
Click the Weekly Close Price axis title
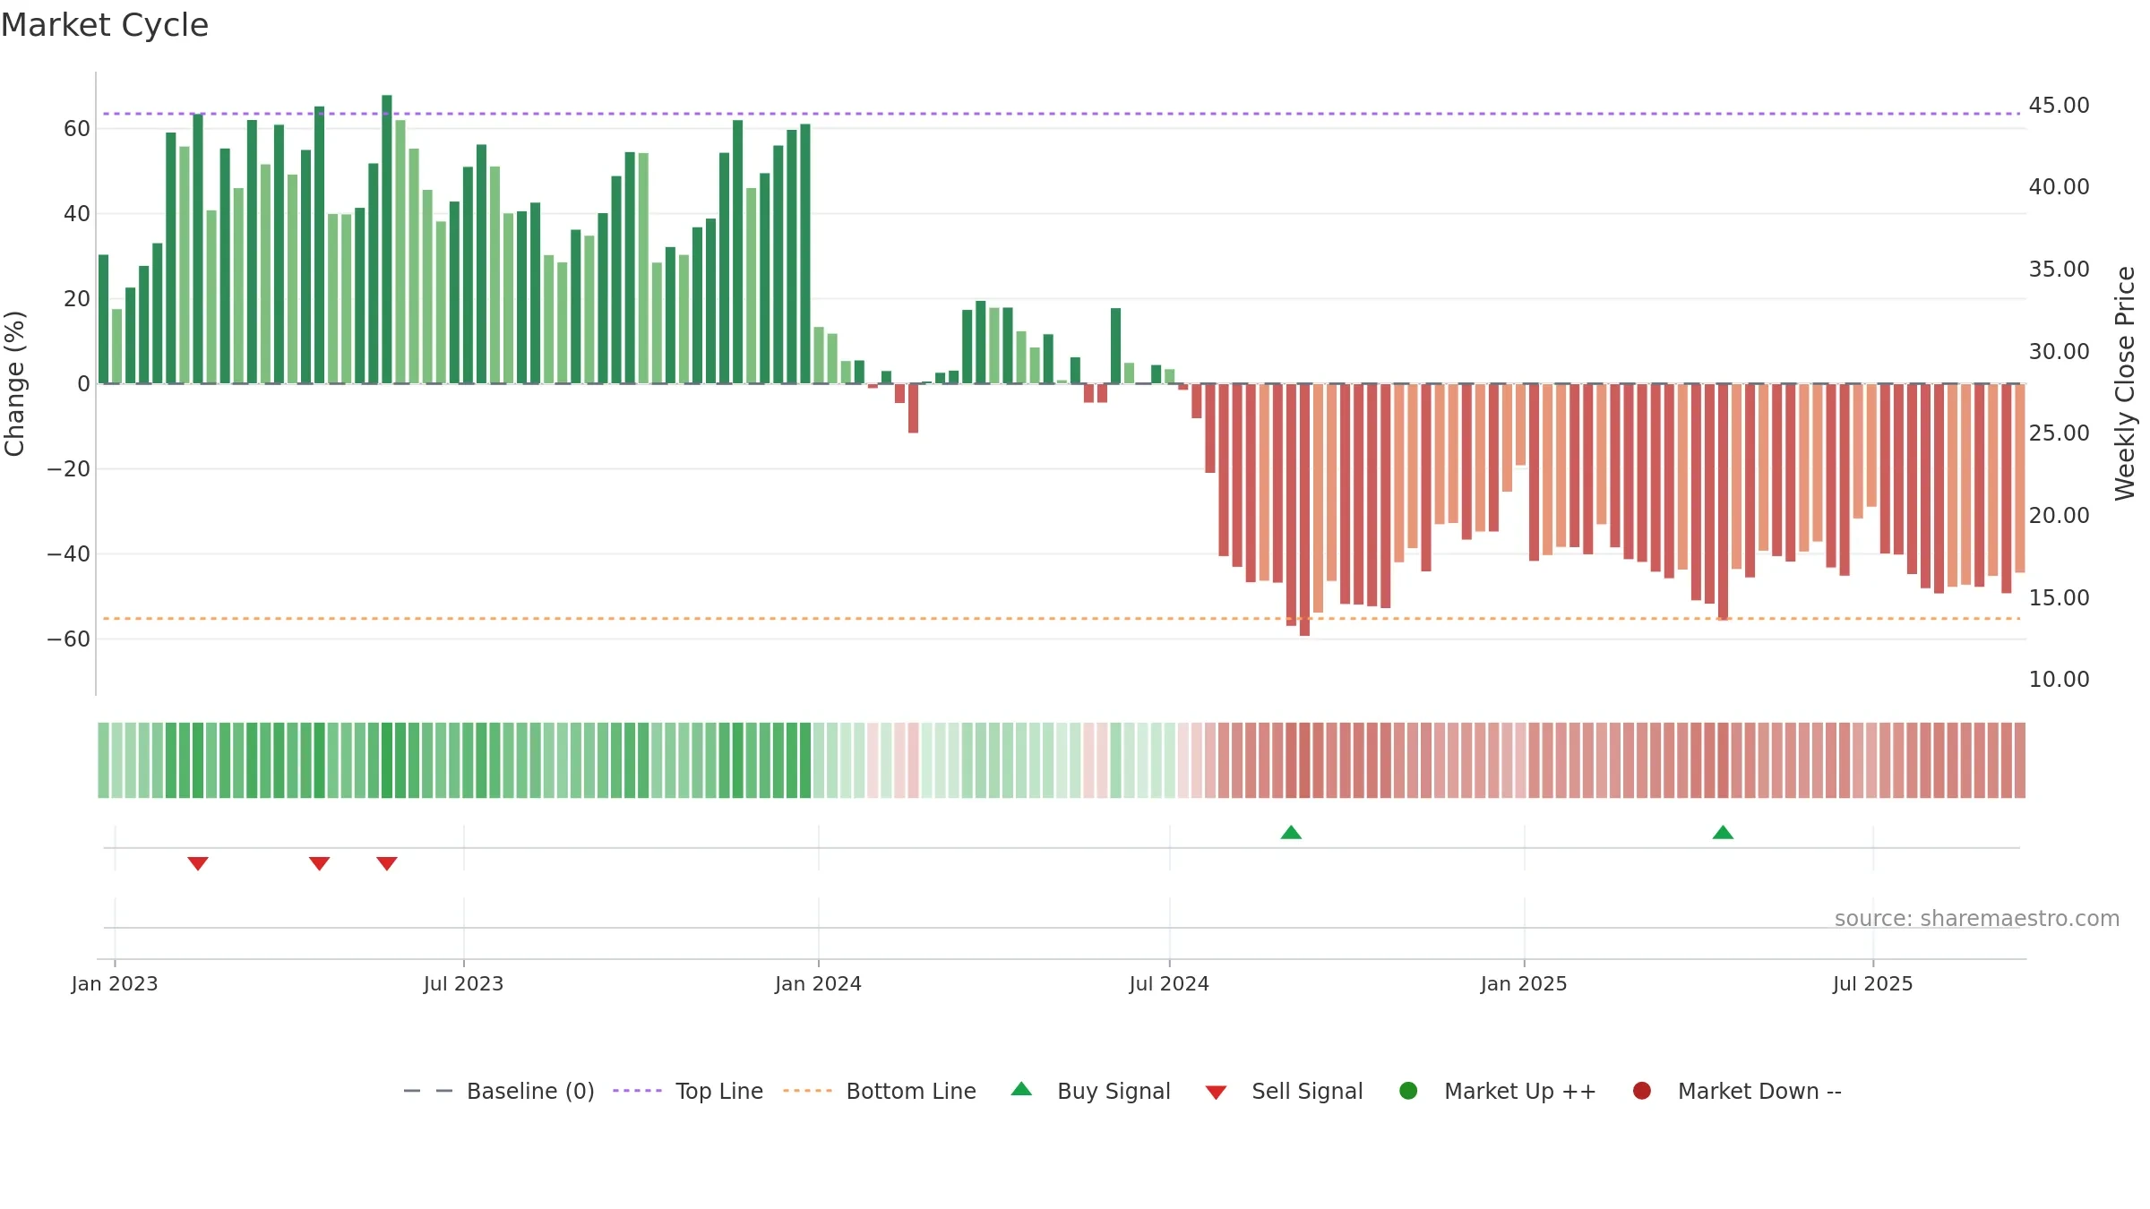coord(2125,383)
